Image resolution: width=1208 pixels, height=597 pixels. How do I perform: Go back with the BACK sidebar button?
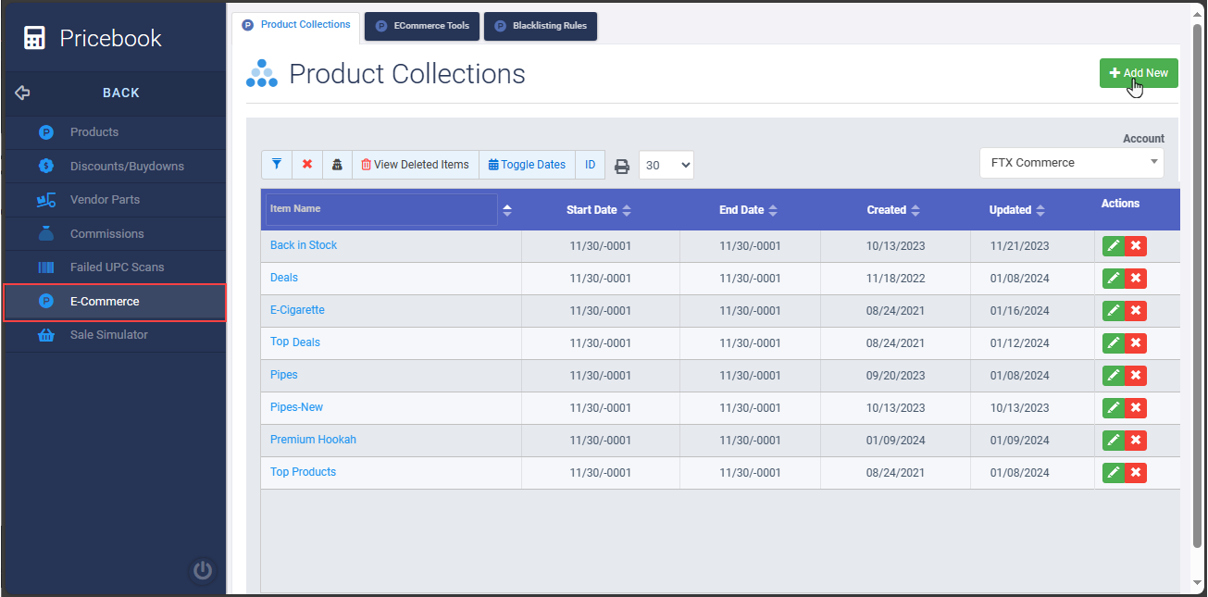coord(114,93)
